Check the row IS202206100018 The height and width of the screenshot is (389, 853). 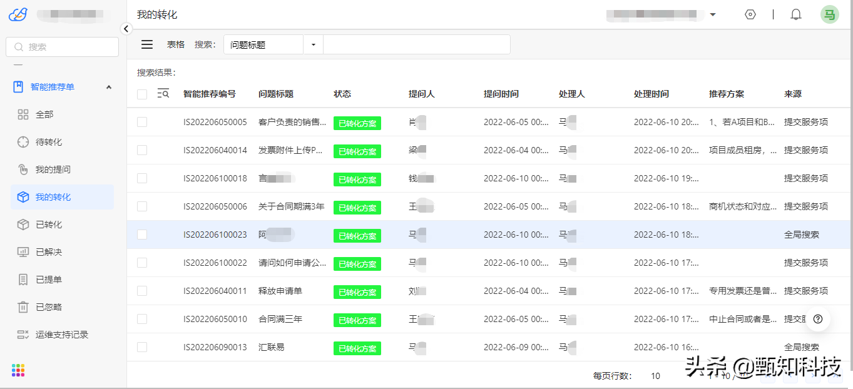(142, 178)
